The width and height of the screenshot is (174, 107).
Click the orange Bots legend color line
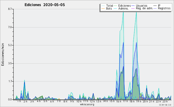click(x=103, y=8)
